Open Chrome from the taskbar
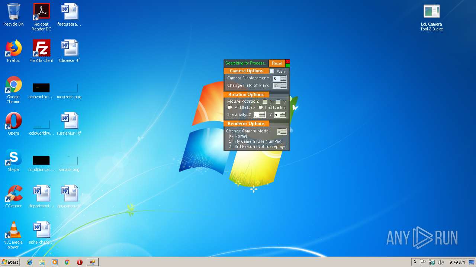 pos(67,262)
